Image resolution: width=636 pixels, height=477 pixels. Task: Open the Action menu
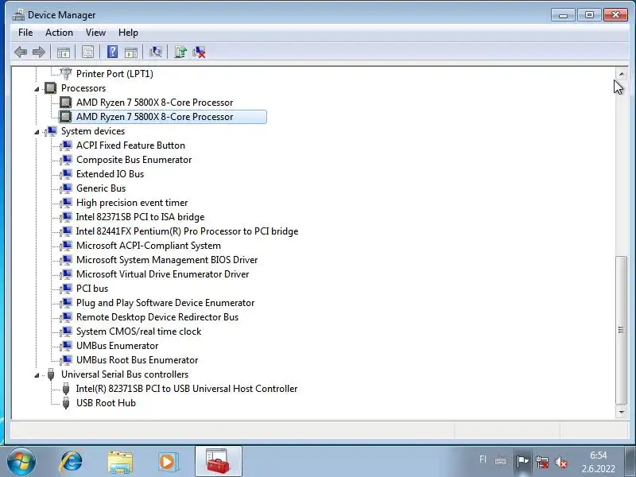click(x=59, y=33)
